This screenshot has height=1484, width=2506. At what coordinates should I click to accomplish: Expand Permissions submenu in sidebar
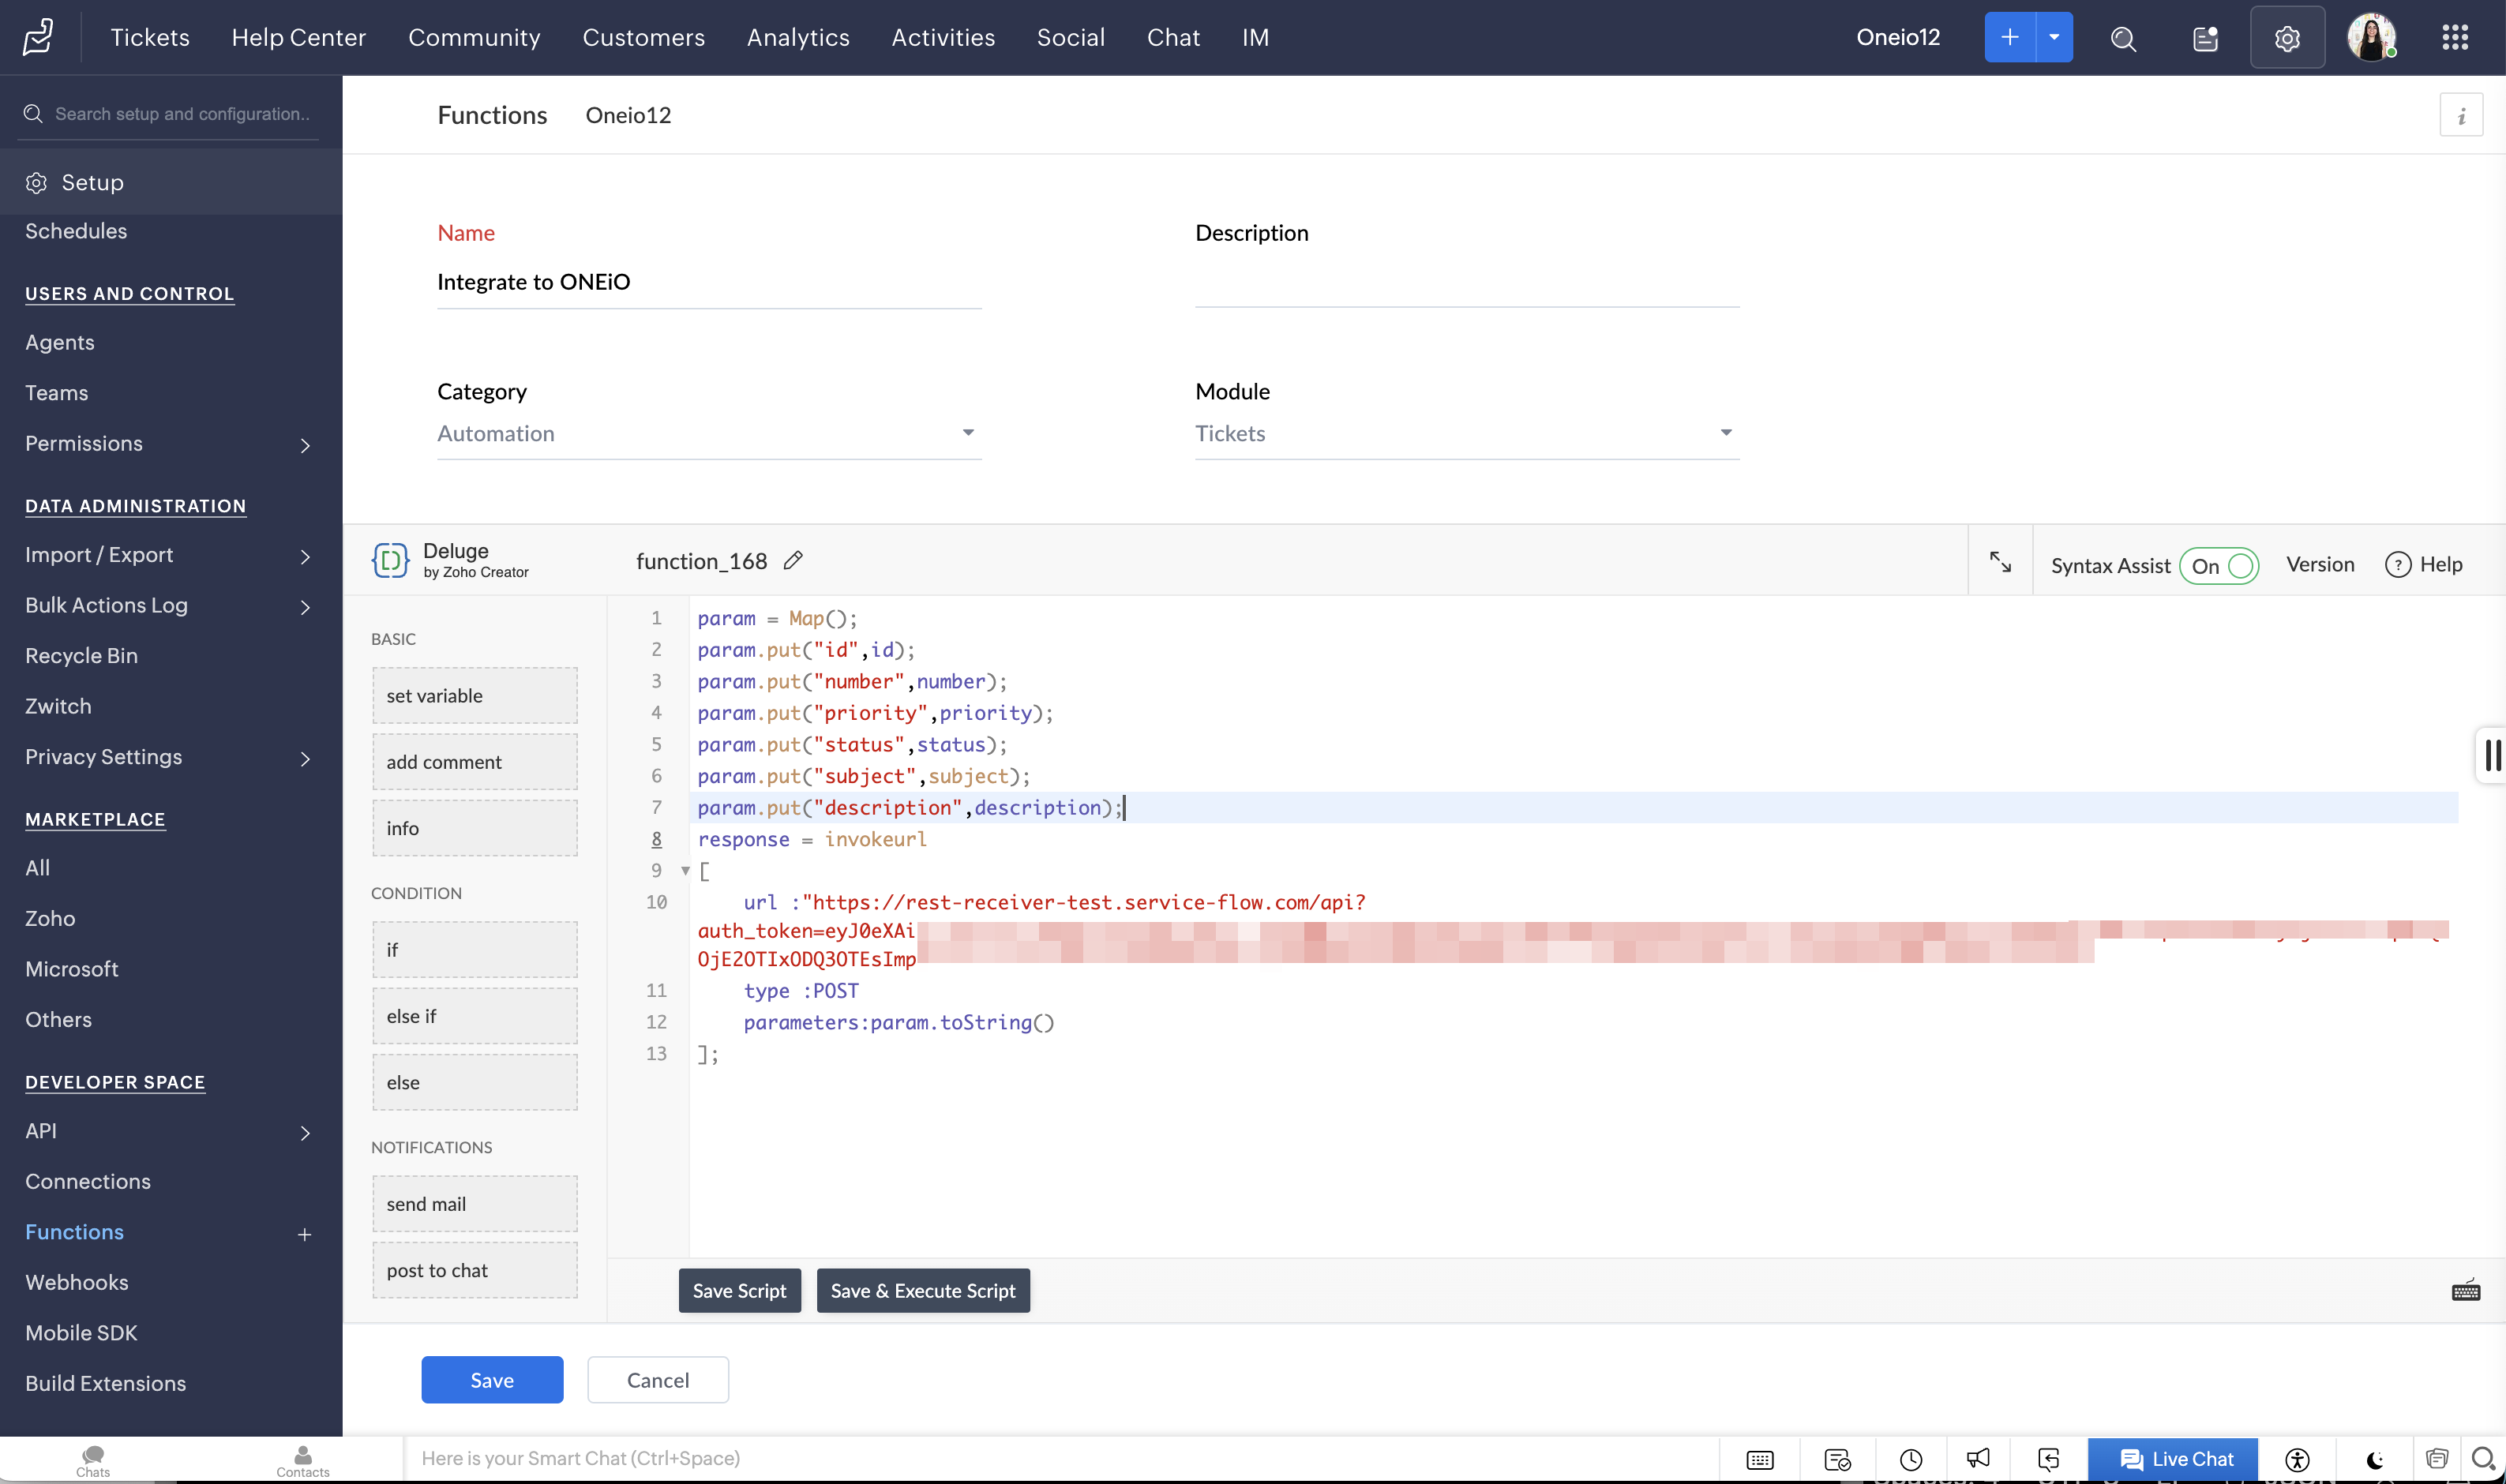coord(306,446)
